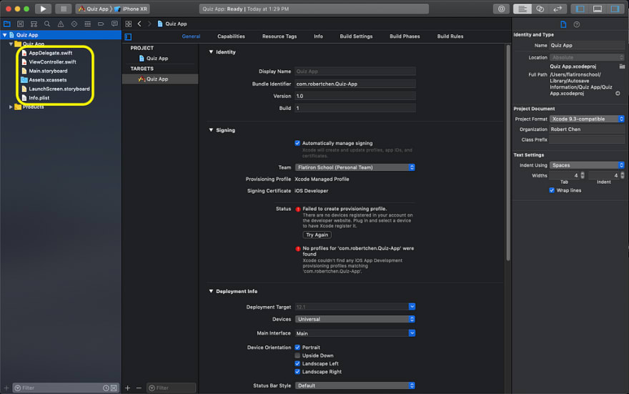Switch to the Build Rules tab
This screenshot has width=629, height=394.
(450, 36)
